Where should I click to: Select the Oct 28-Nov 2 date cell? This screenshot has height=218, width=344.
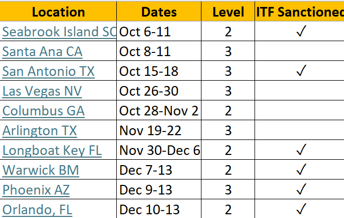(x=159, y=110)
